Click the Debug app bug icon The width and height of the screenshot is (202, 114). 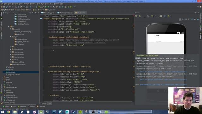pyautogui.click(x=48, y=7)
